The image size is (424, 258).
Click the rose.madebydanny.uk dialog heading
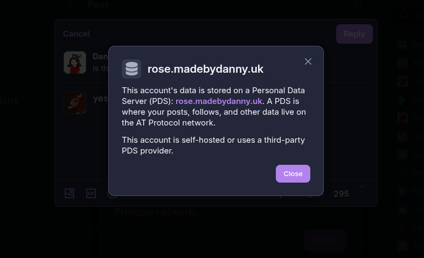click(x=205, y=69)
